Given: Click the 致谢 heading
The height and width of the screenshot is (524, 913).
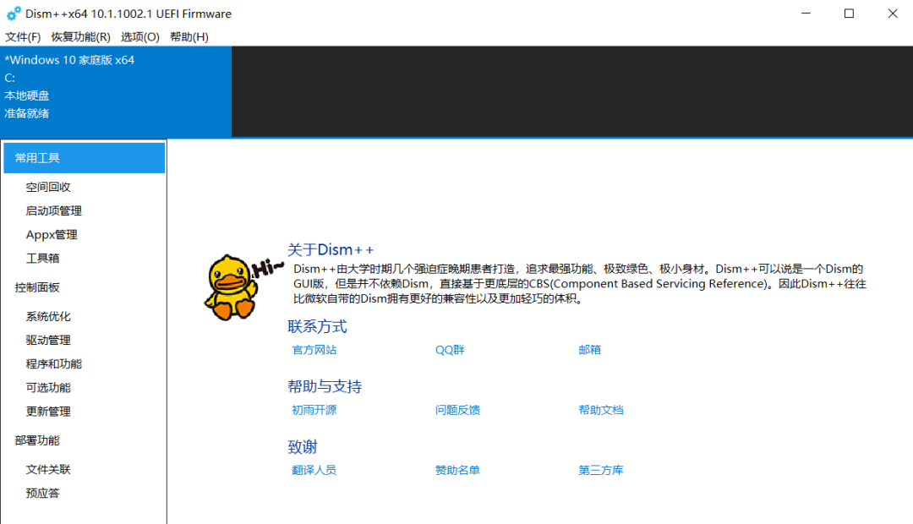Looking at the screenshot, I should pyautogui.click(x=302, y=446).
